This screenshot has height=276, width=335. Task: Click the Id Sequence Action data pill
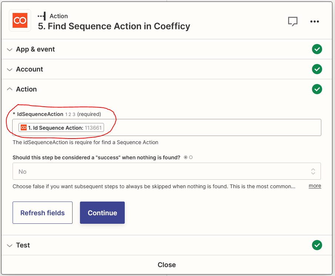point(61,128)
